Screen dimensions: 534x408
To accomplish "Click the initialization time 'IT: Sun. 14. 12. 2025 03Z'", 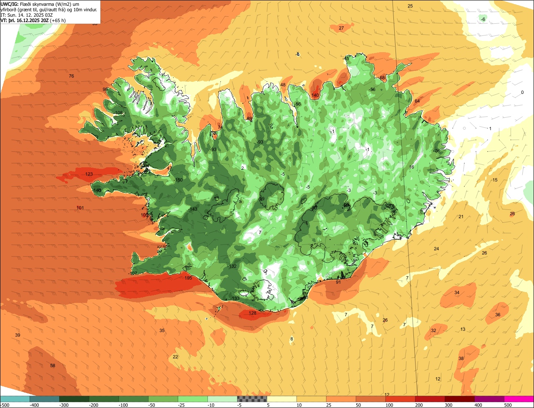I will (x=26, y=15).
